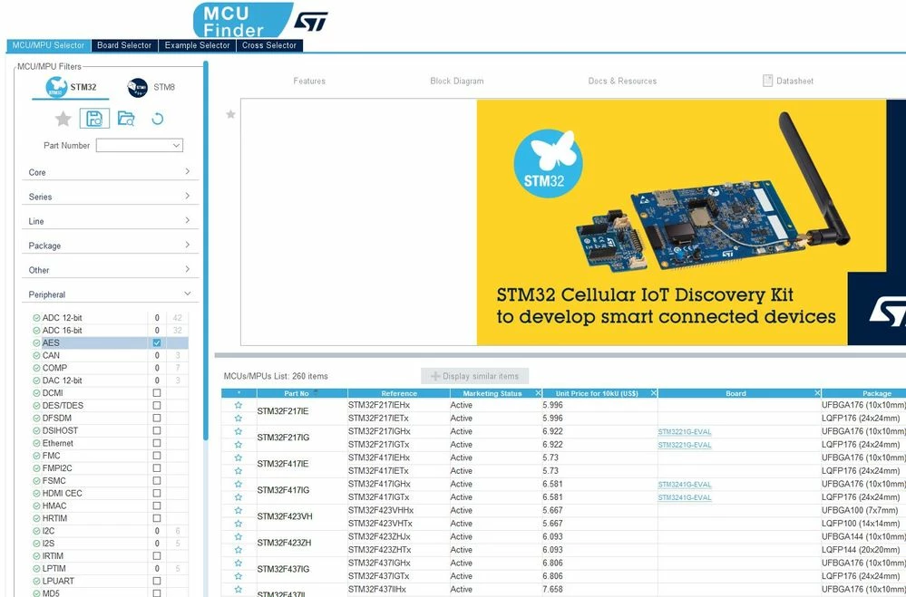Click the green status icon beside I2C
Screen dimensions: 906x597
(36, 531)
